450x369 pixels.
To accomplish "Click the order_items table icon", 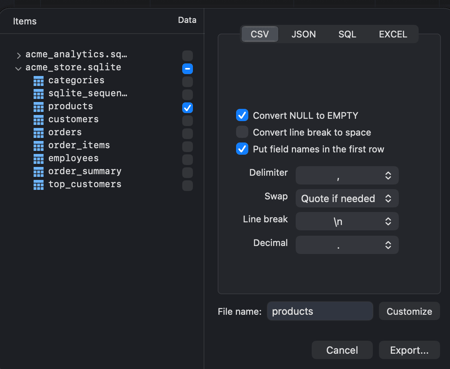I will tap(39, 146).
